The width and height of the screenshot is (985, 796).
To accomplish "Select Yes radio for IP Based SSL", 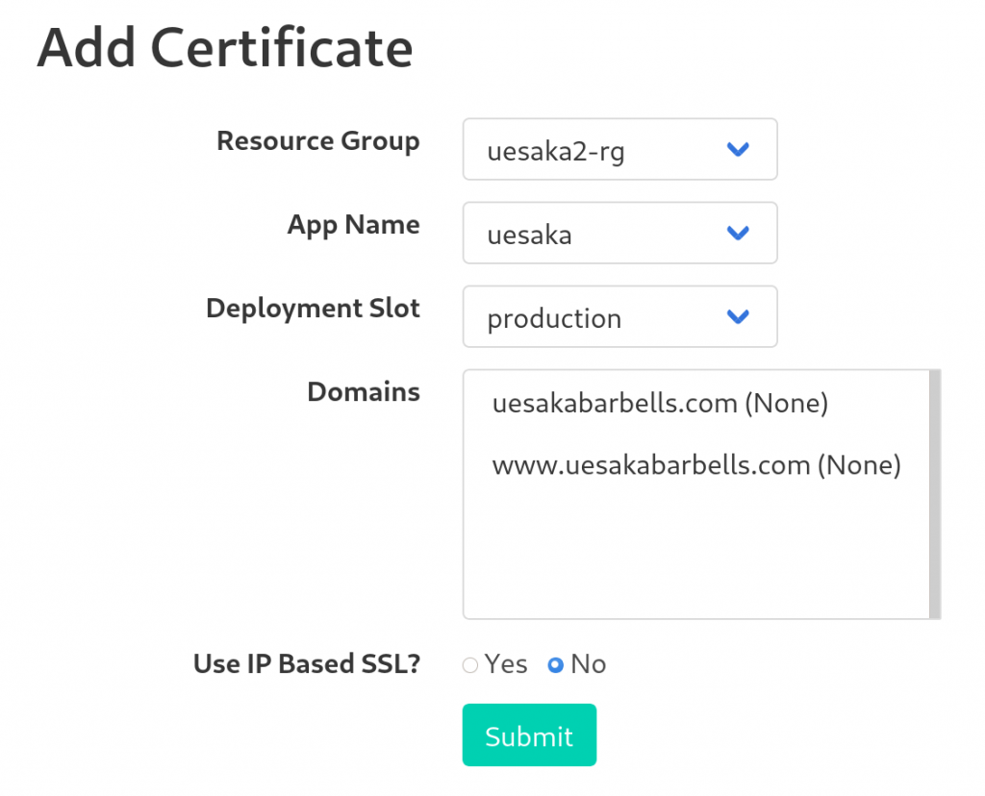I will [x=469, y=665].
